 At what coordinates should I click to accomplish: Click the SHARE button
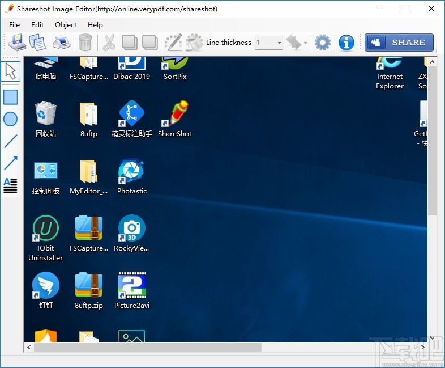click(399, 43)
